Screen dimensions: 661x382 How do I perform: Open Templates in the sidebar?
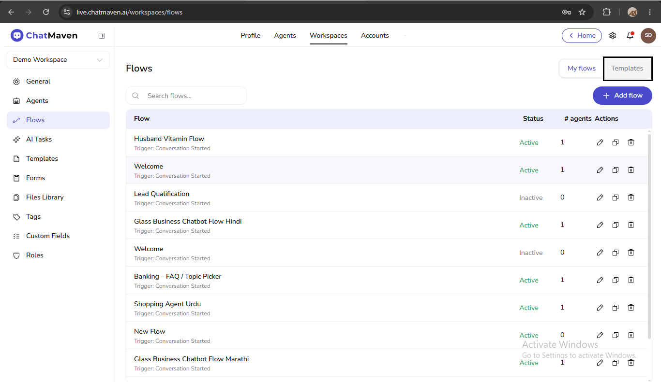[58, 159]
